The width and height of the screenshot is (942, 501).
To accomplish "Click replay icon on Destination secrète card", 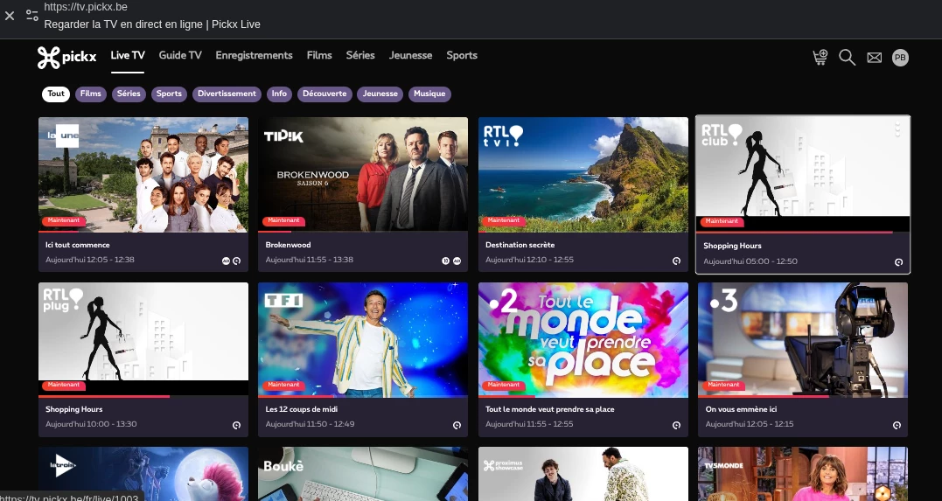I will click(x=676, y=261).
